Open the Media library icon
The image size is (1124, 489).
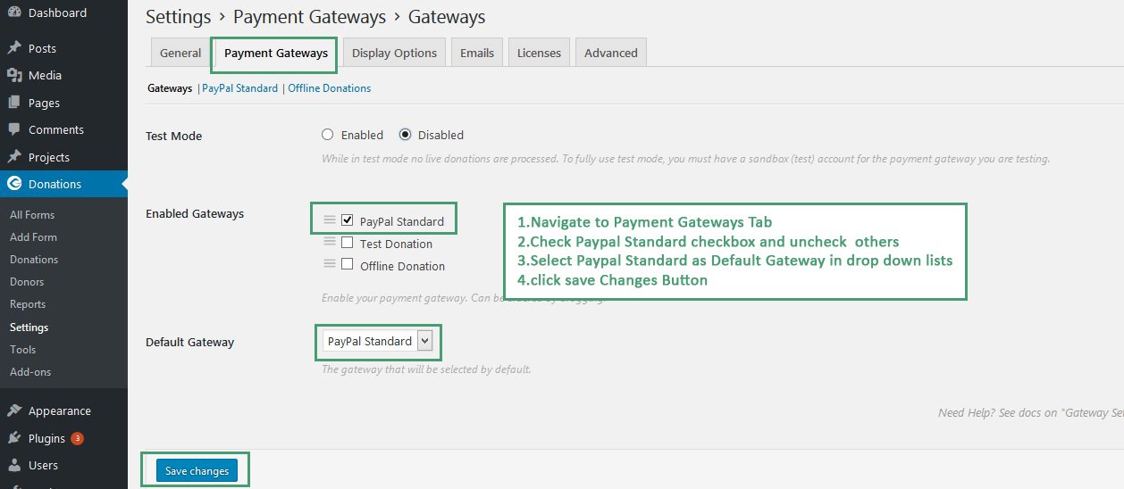14,76
